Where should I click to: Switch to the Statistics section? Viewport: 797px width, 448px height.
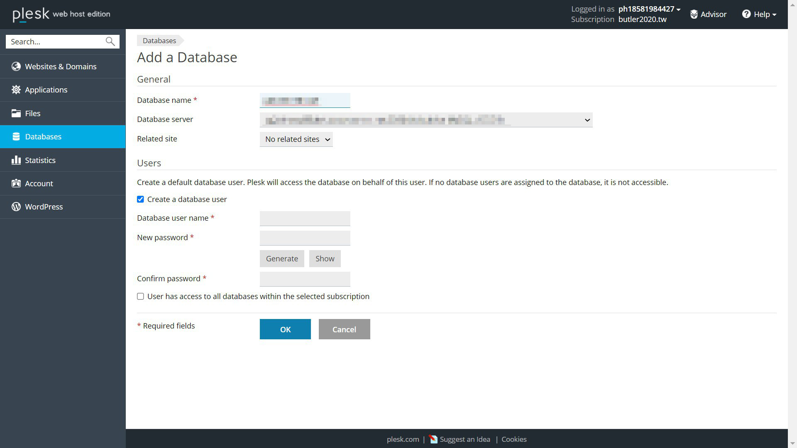click(x=40, y=160)
